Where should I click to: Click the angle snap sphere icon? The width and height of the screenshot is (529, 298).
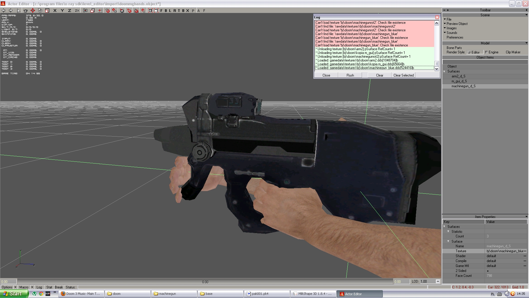click(122, 10)
